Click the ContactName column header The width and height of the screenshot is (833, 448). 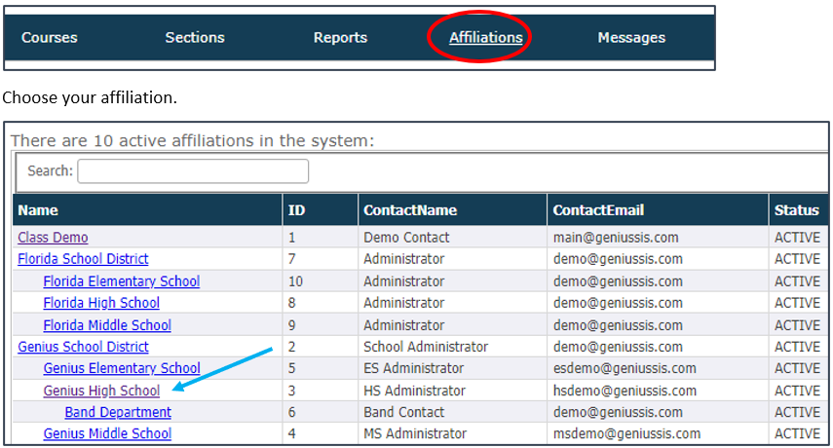pyautogui.click(x=410, y=210)
